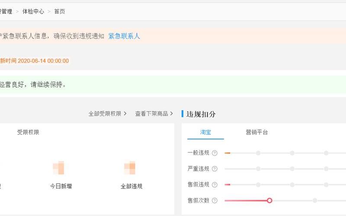Go to 体检中心 breadcrumb
The width and height of the screenshot is (346, 216).
[x=33, y=12]
